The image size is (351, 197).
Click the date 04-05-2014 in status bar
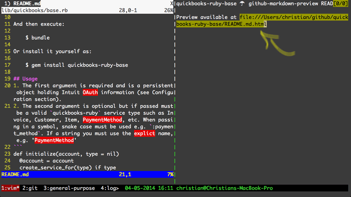(140, 188)
